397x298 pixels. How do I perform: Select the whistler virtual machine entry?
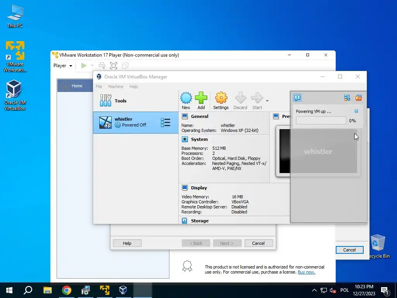click(x=136, y=122)
